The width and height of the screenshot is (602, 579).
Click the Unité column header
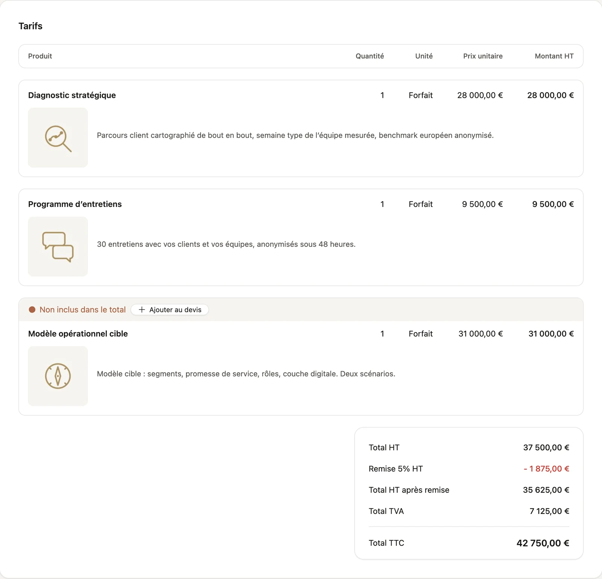(x=424, y=56)
